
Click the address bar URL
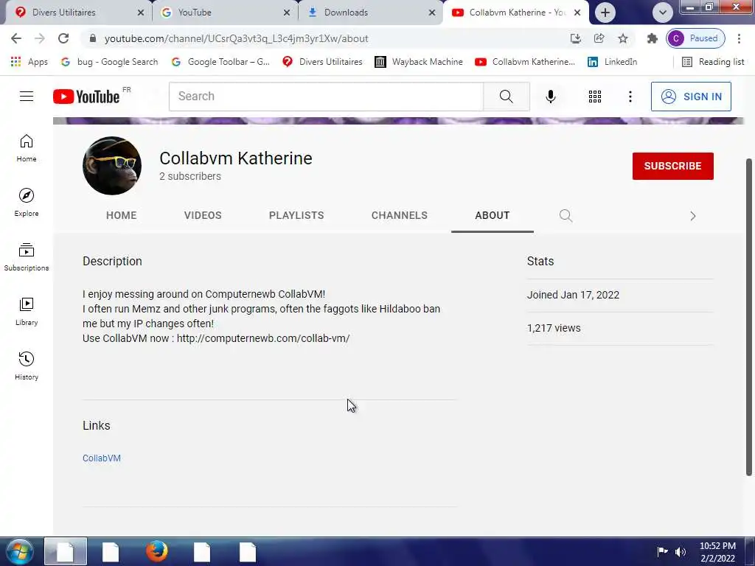pos(237,38)
